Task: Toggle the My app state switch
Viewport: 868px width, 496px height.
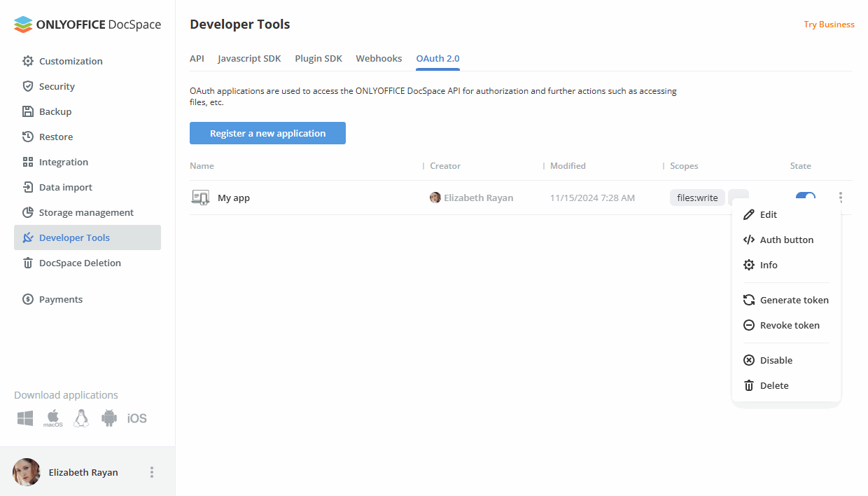Action: (x=806, y=197)
